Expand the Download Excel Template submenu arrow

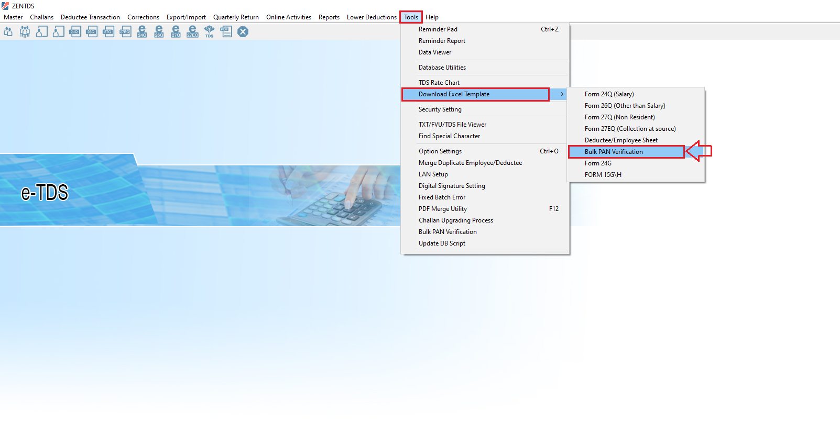(x=562, y=94)
